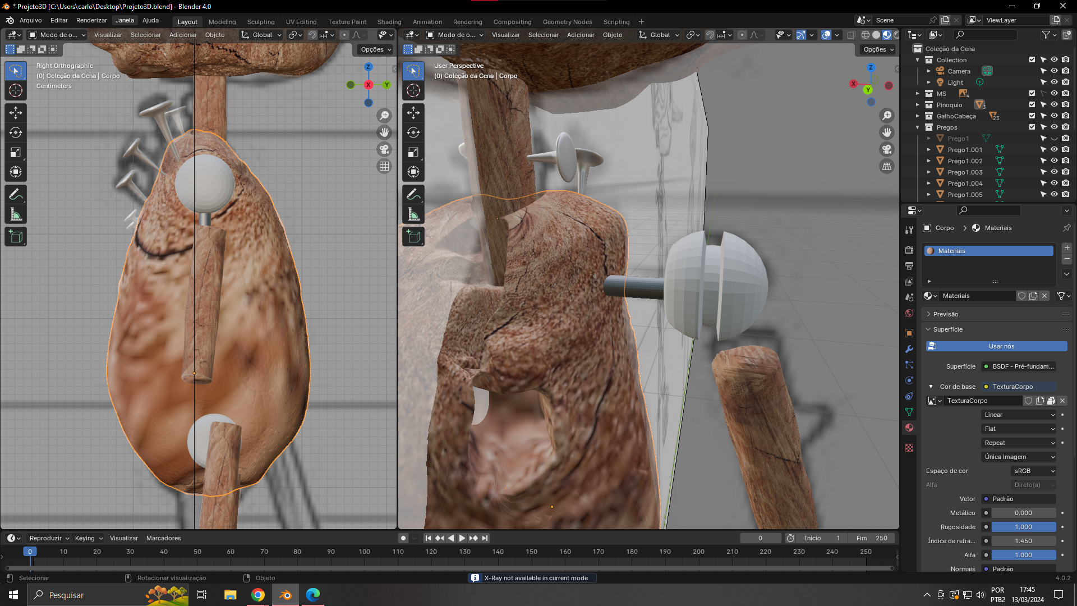Select the 3D Cursor tool in left viewport

(16, 90)
